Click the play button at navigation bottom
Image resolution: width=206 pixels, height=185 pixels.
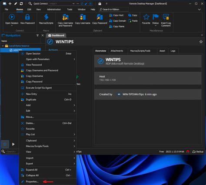pos(13,144)
